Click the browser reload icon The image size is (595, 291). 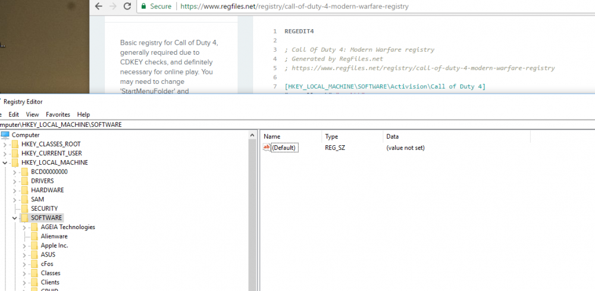pyautogui.click(x=127, y=7)
